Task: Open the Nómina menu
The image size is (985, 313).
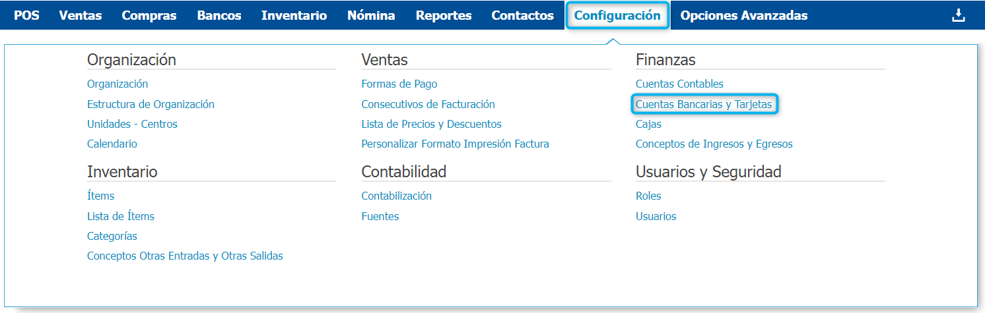Action: pyautogui.click(x=371, y=15)
